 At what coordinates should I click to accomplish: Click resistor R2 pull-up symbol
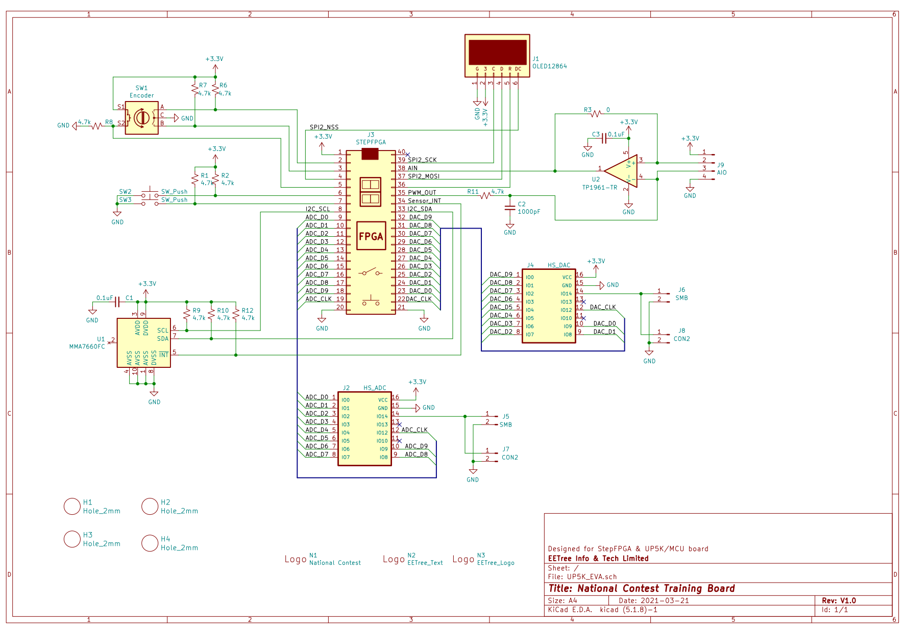[215, 179]
